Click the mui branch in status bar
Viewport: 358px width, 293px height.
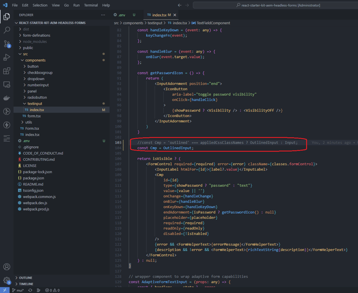18,290
